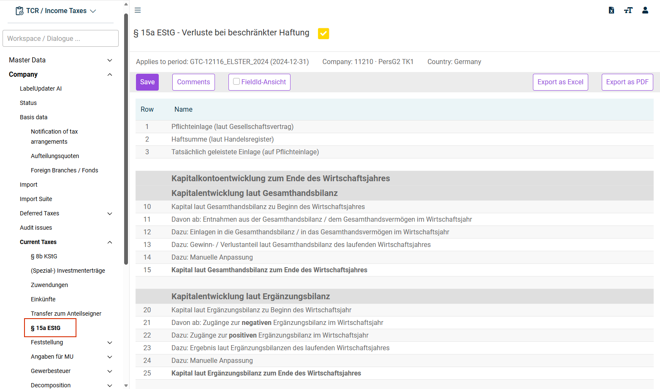The image size is (660, 389).
Task: Open the Import menu item
Action: [28, 185]
